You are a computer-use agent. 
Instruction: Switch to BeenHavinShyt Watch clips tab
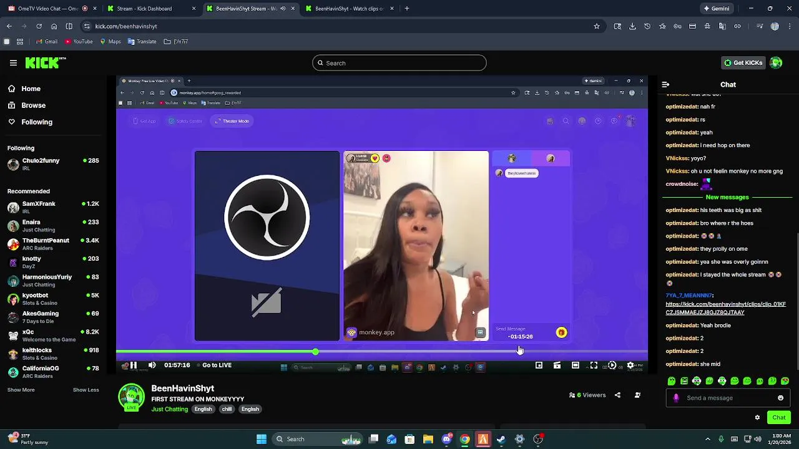click(350, 9)
